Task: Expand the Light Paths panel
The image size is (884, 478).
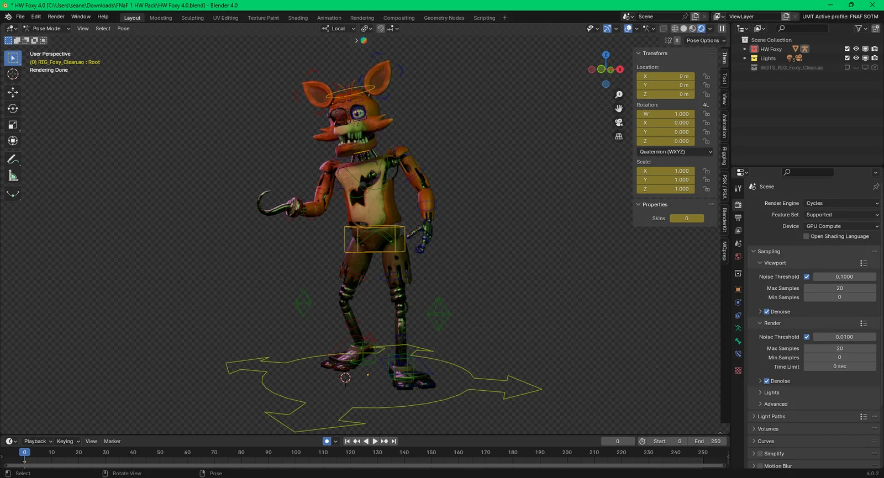Action: coord(771,417)
